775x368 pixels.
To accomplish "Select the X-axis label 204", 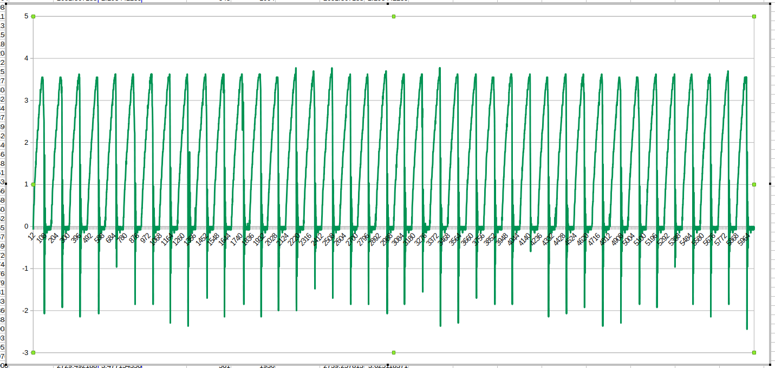I will (54, 239).
